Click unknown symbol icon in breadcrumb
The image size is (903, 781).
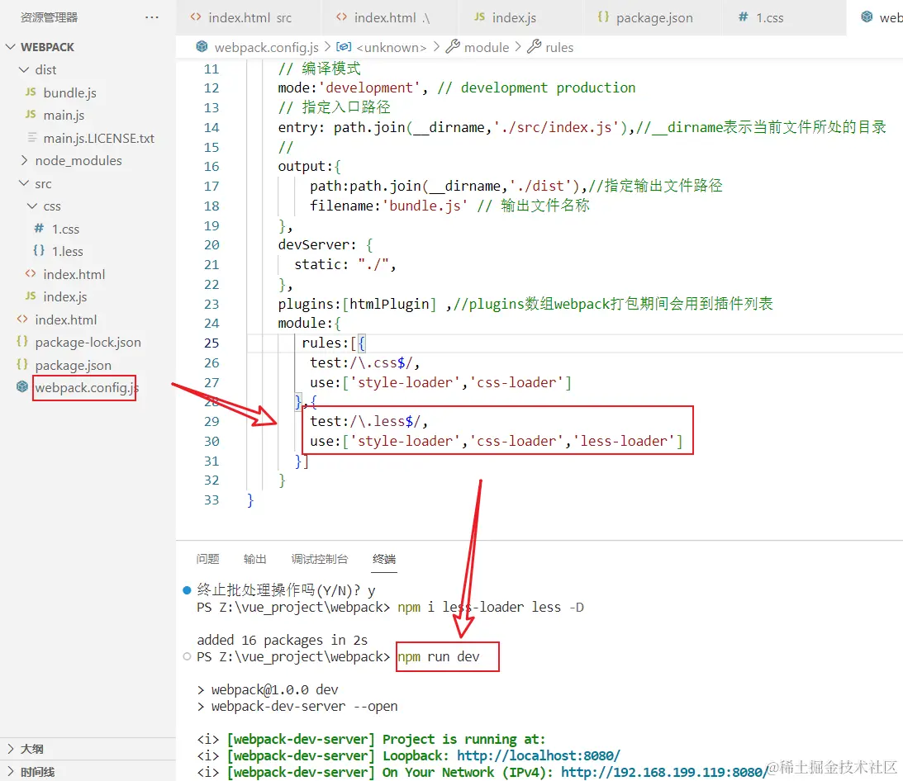click(x=344, y=46)
